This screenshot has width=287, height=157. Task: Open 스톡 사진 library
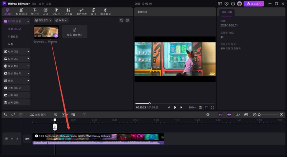point(17,95)
